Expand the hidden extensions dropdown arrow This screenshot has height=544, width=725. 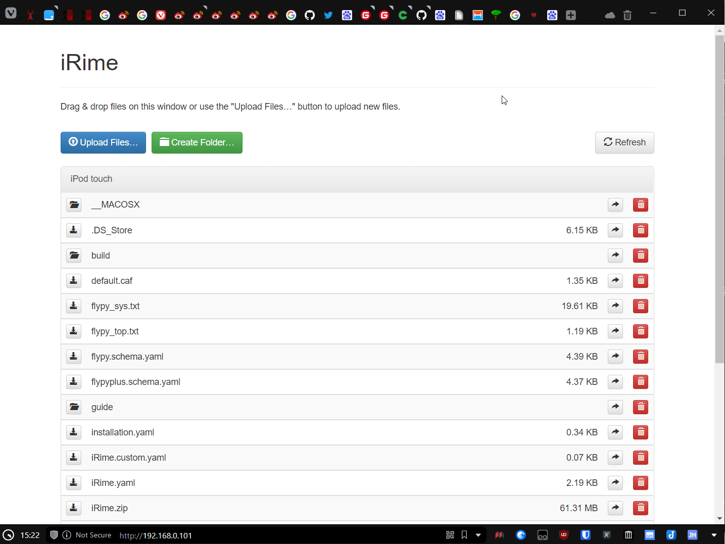click(x=713, y=535)
